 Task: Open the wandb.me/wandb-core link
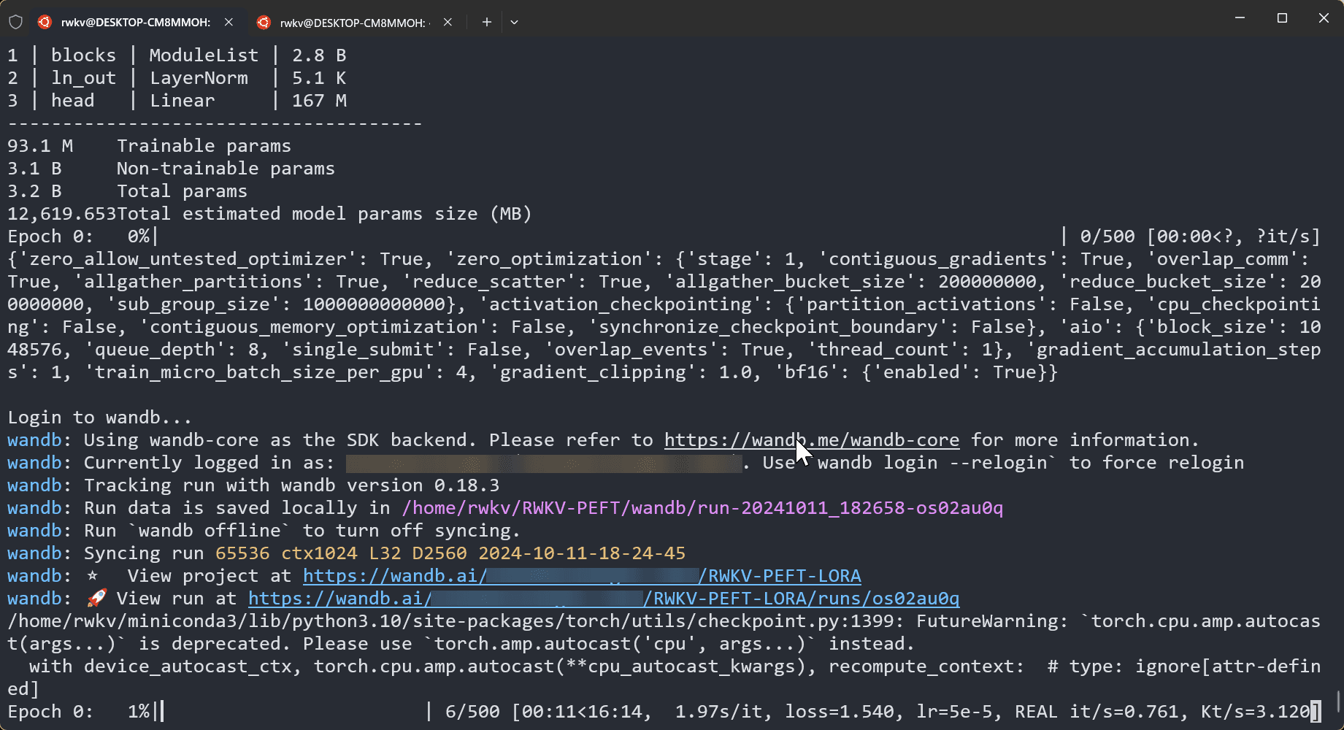[811, 440]
